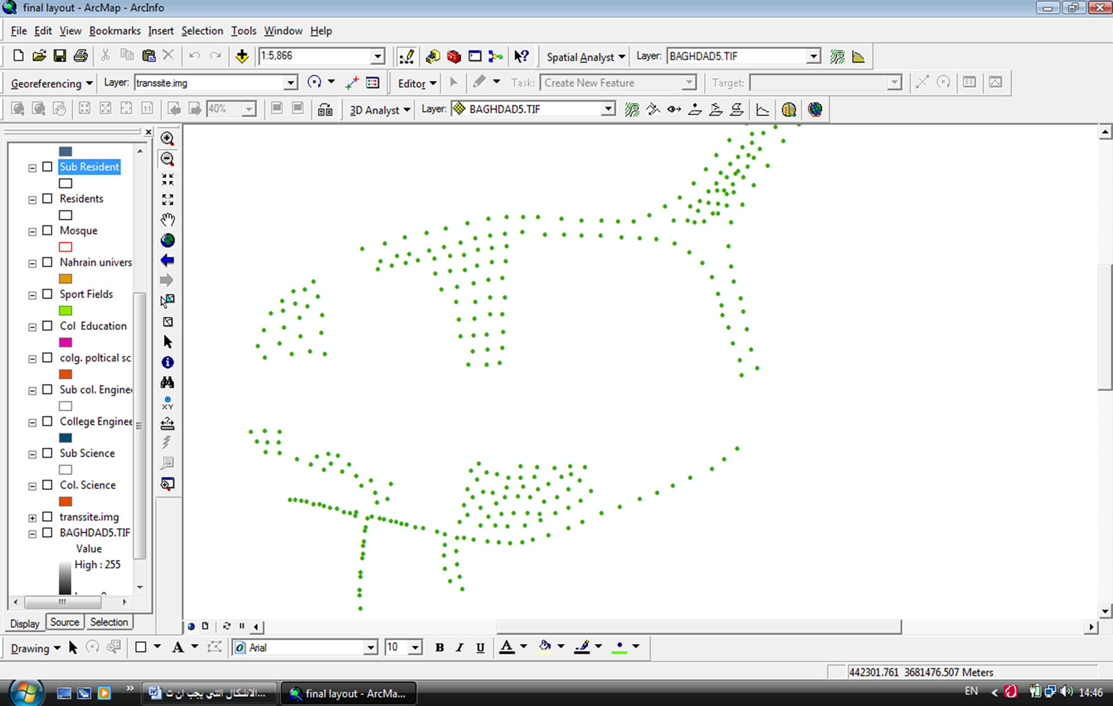This screenshot has width=1113, height=706.
Task: Click the Full Extent globe icon
Action: [x=167, y=241]
